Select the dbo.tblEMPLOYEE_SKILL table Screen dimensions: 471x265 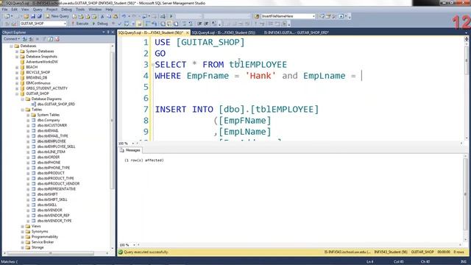click(x=56, y=146)
